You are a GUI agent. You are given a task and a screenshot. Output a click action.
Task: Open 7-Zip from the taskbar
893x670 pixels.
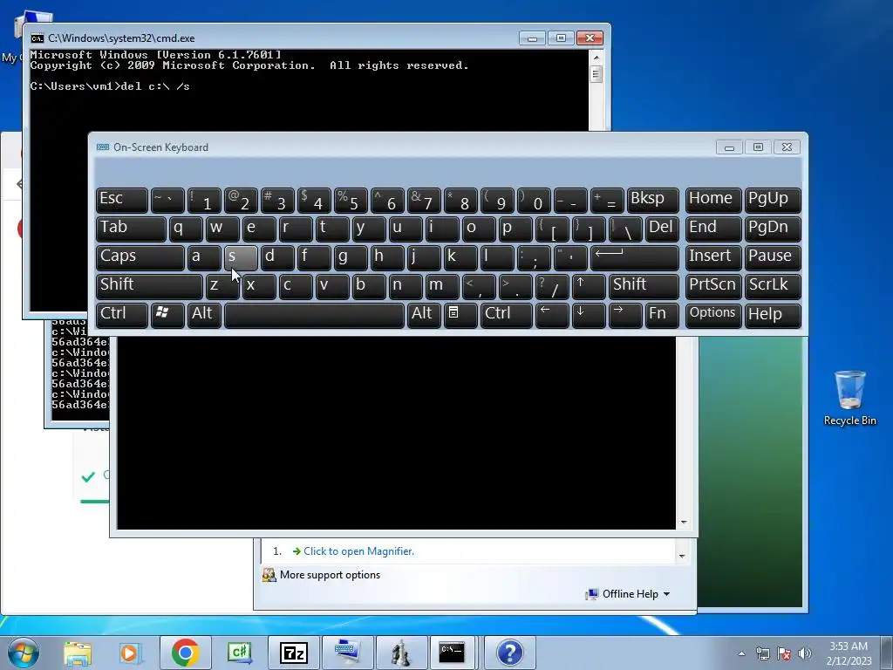[294, 653]
